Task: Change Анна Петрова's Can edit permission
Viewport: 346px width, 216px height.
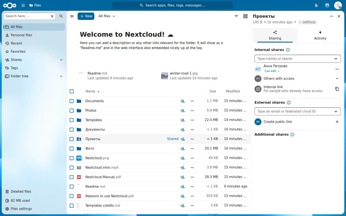Action: 272,71
